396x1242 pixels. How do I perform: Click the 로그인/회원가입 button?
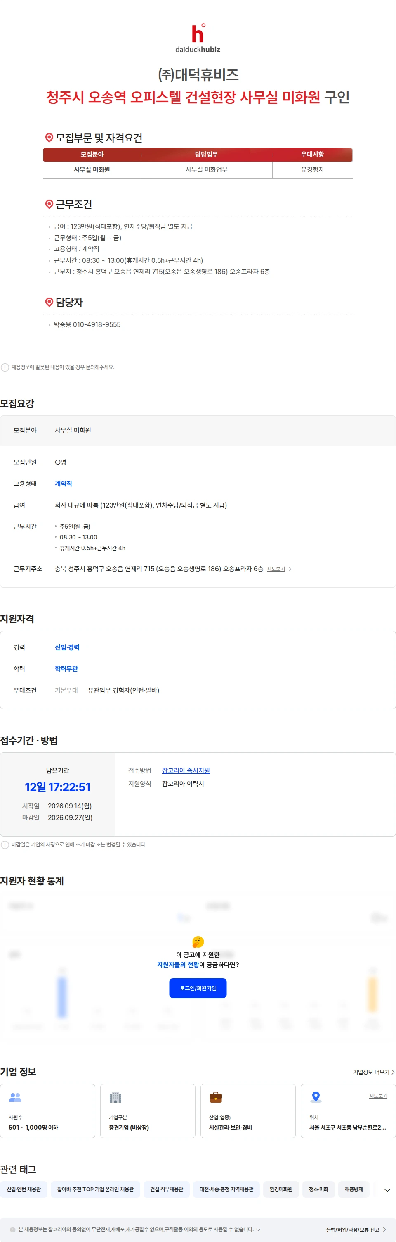tap(198, 988)
